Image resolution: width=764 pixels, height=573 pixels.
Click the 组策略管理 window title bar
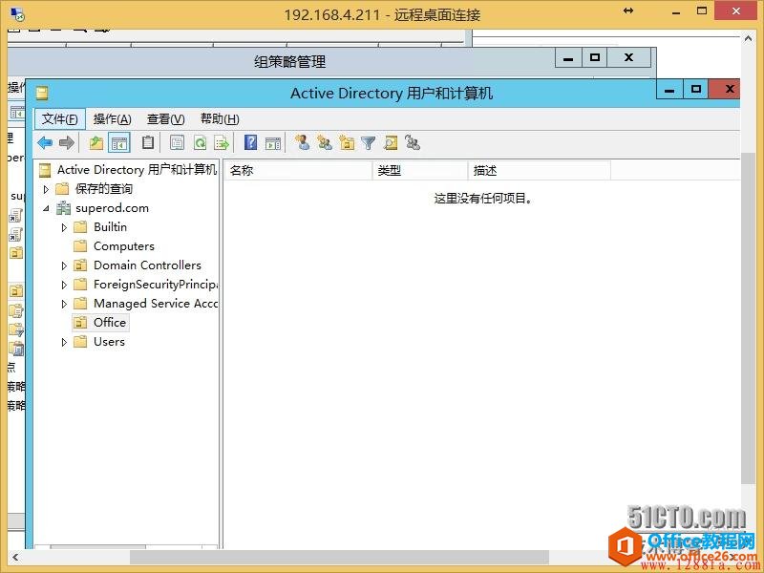tap(289, 62)
